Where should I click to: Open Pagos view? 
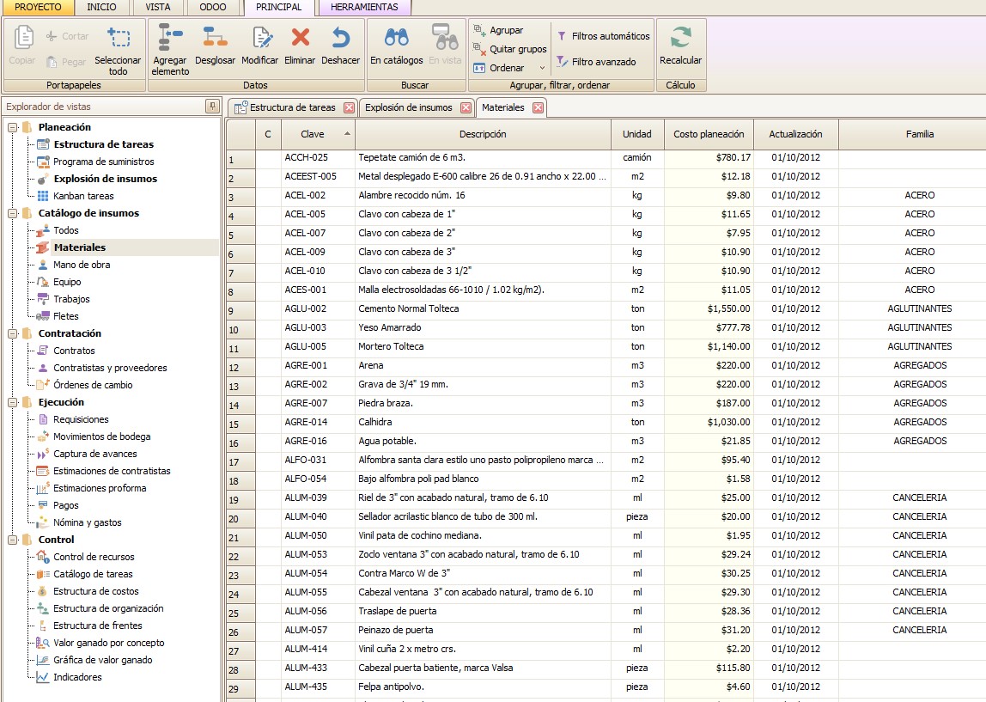[x=66, y=505]
